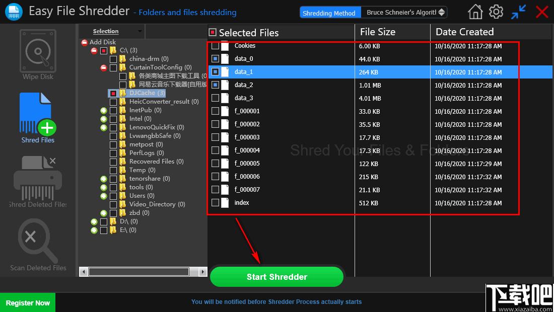This screenshot has width=554, height=312.
Task: Open Shred Deleted Files tool
Action: [x=38, y=182]
